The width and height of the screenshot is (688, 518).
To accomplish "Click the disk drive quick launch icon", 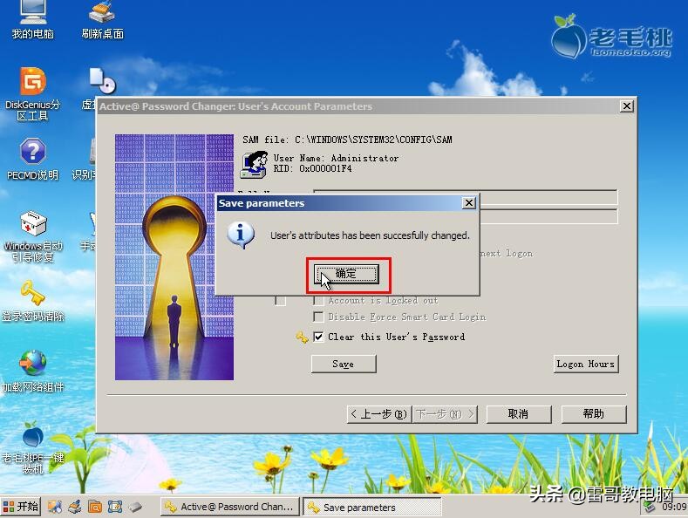I will tap(135, 507).
